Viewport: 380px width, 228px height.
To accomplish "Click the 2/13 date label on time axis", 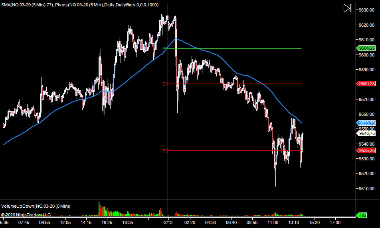I will 168,222.
